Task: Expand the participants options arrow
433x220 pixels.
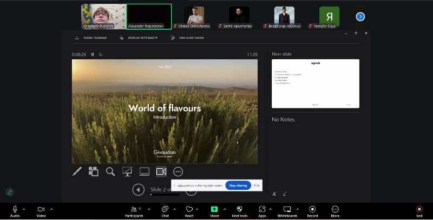Action: 149,210
